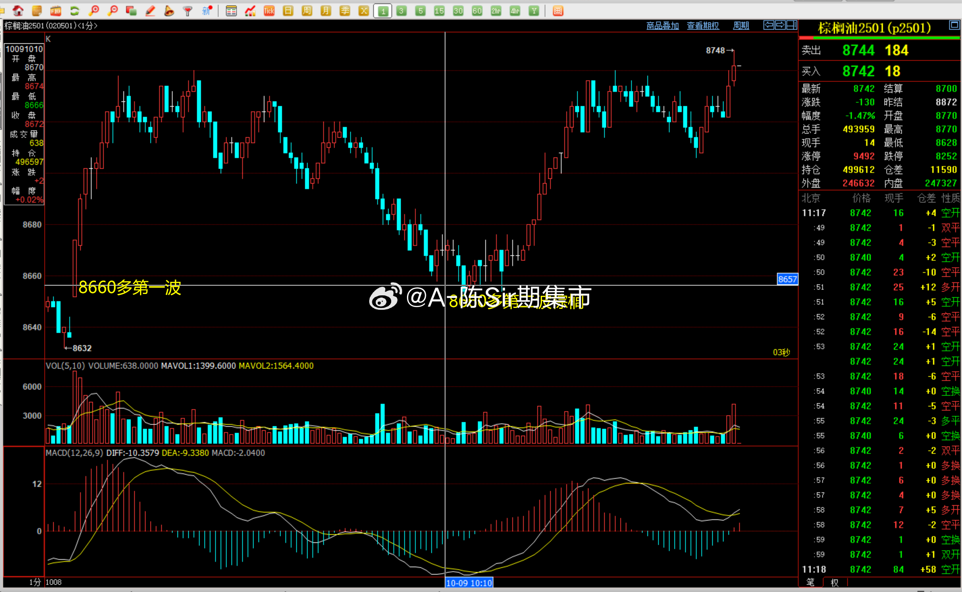The width and height of the screenshot is (962, 592).
Task: Open the quote list table icon
Action: click(231, 11)
